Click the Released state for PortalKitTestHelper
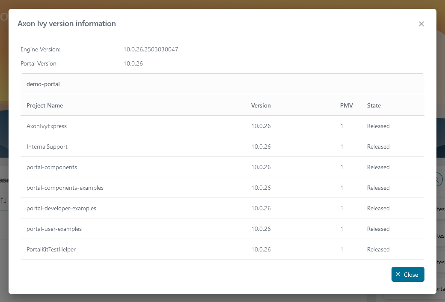Image resolution: width=445 pixels, height=302 pixels. point(378,249)
